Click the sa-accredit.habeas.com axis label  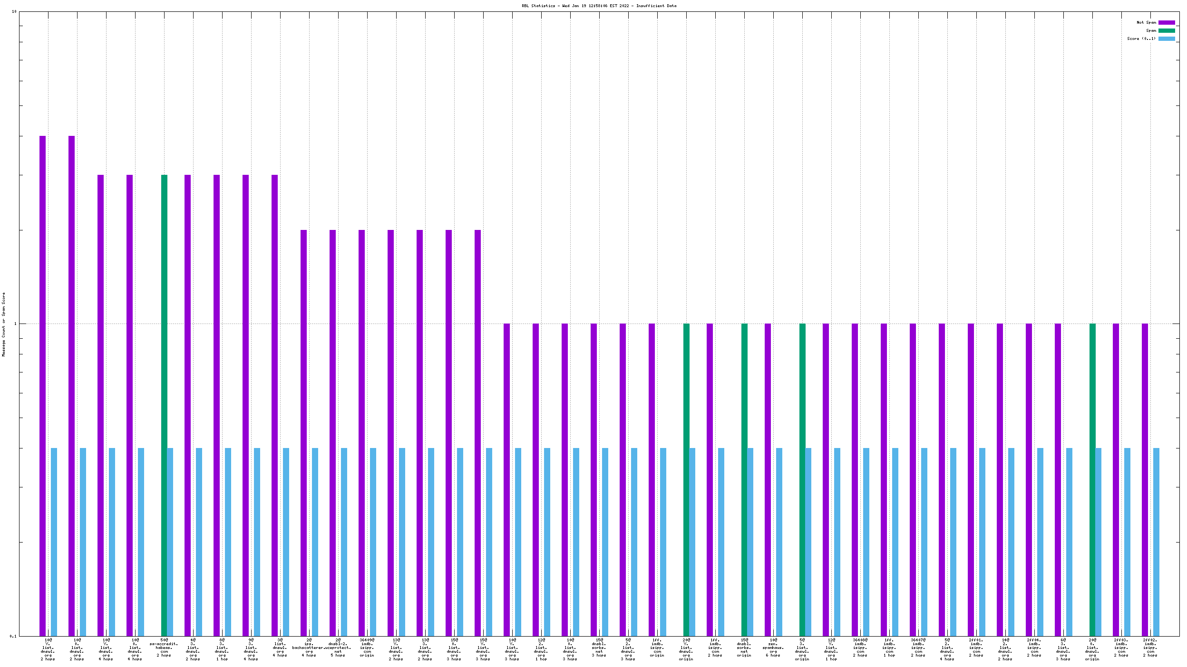point(164,648)
